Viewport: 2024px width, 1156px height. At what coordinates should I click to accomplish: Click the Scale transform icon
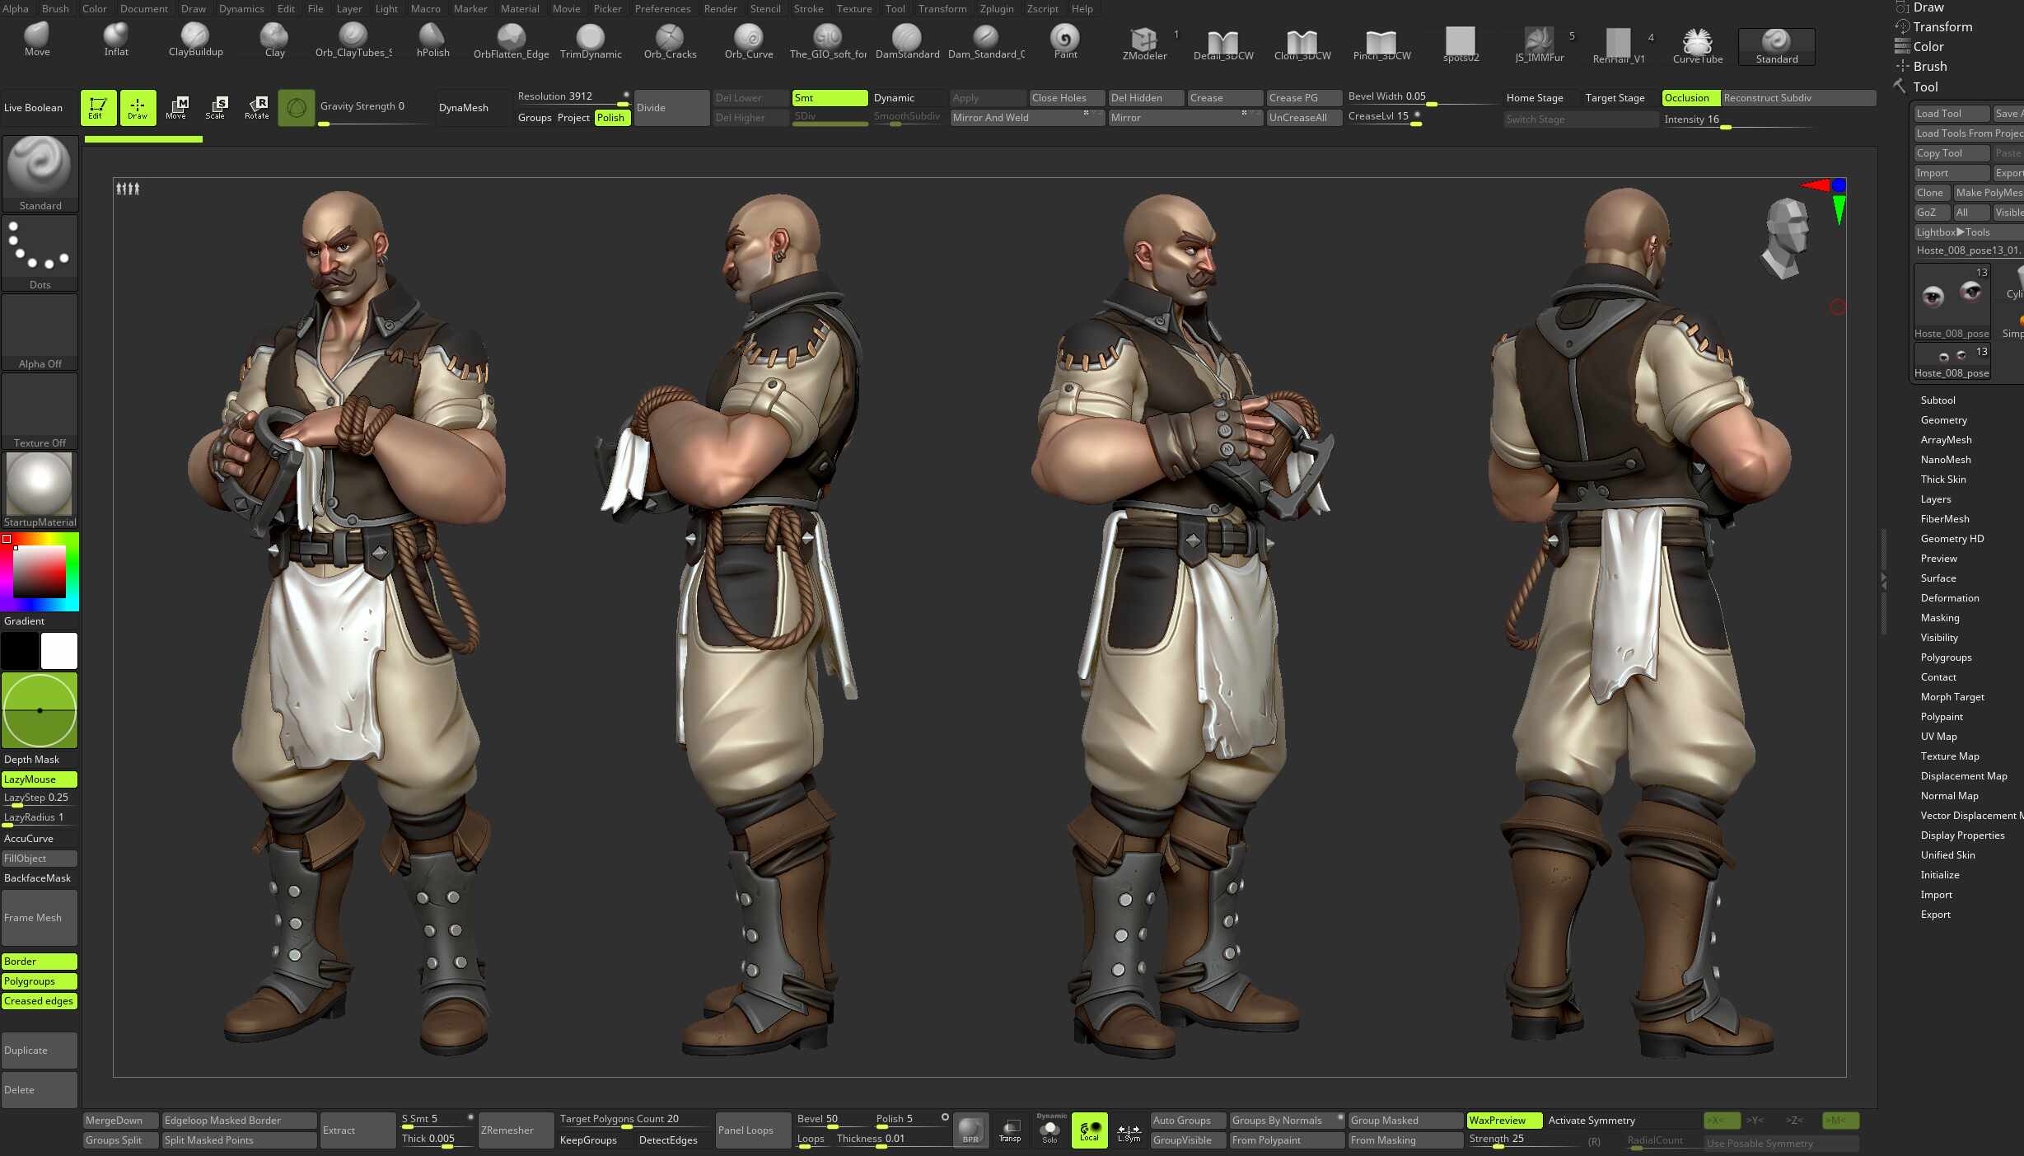[x=217, y=107]
